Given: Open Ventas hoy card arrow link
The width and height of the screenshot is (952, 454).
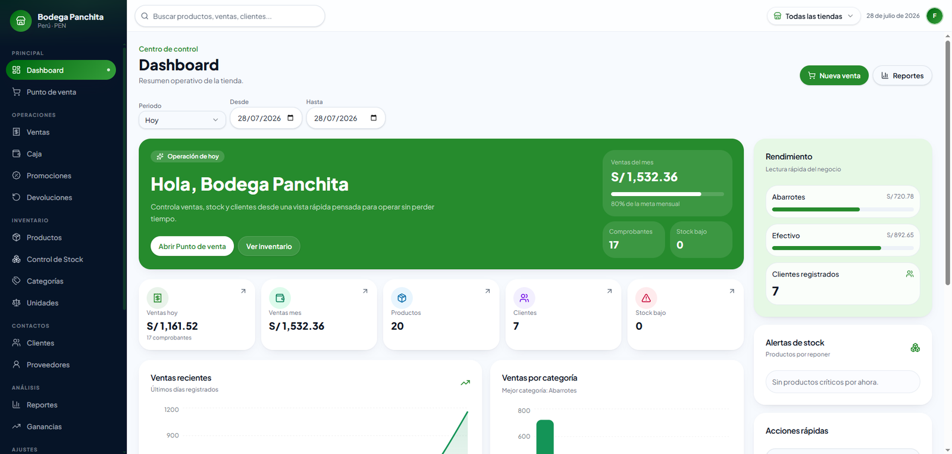Looking at the screenshot, I should pos(243,291).
